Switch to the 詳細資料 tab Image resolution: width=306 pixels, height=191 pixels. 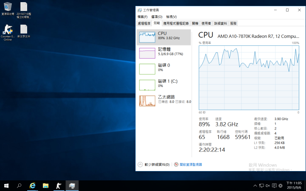221,23
